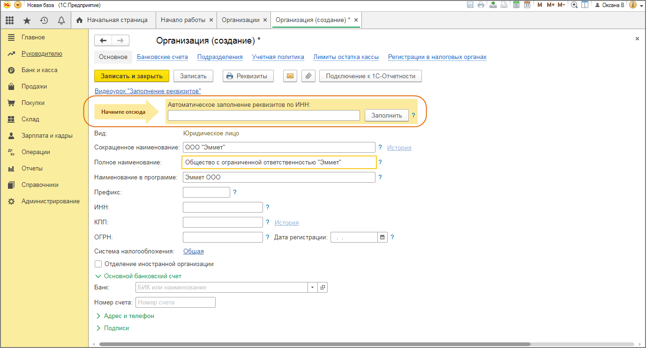This screenshot has width=646, height=348.
Task: Click help question mark next to ИНН field
Action: (x=268, y=207)
